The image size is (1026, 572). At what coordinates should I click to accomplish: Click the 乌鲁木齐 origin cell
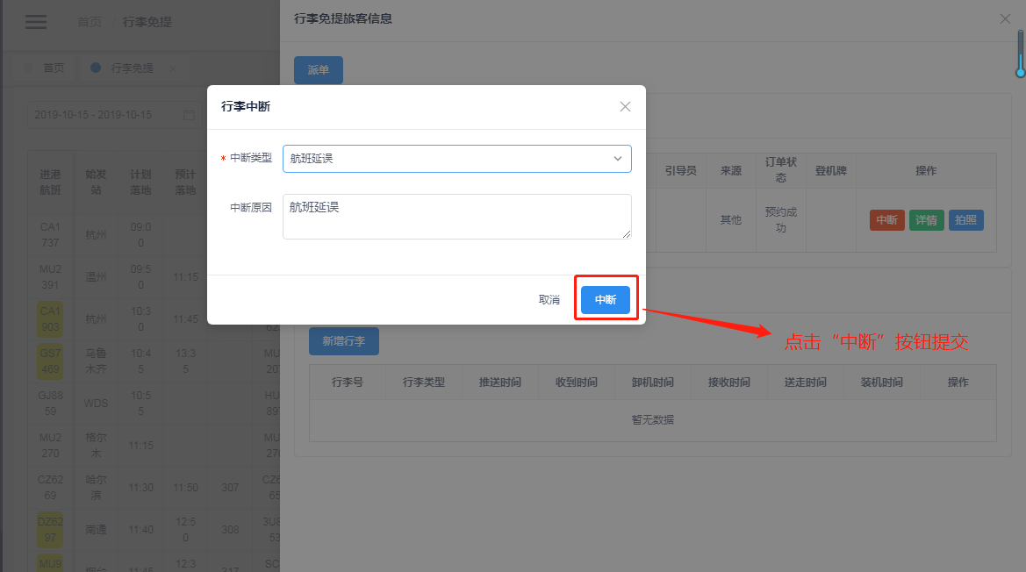pos(96,361)
